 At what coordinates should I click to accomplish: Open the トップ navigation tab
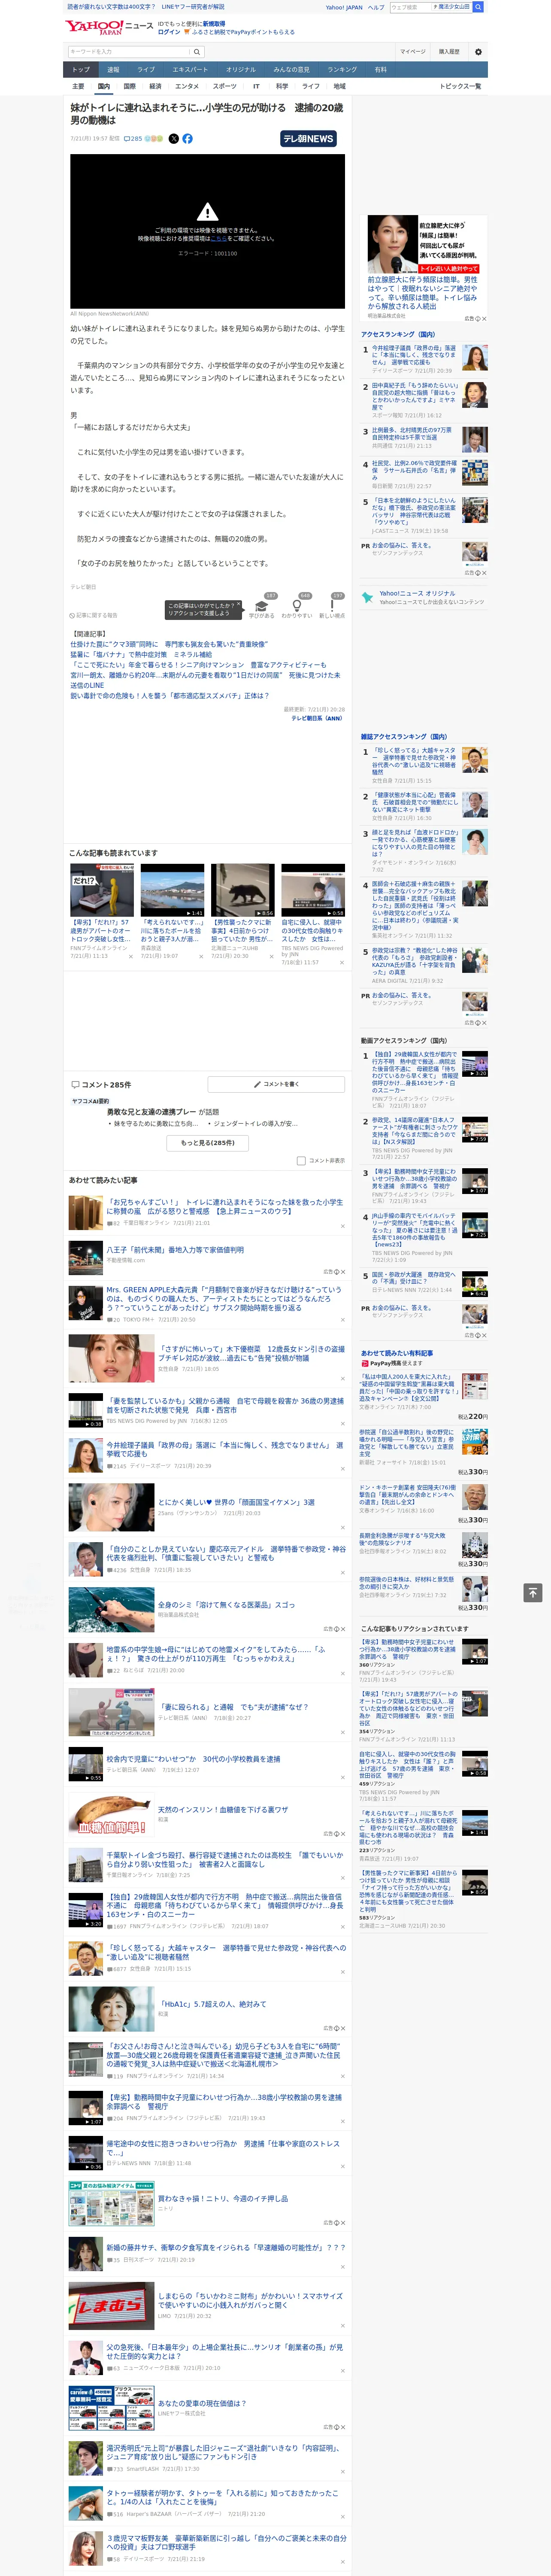[x=81, y=69]
